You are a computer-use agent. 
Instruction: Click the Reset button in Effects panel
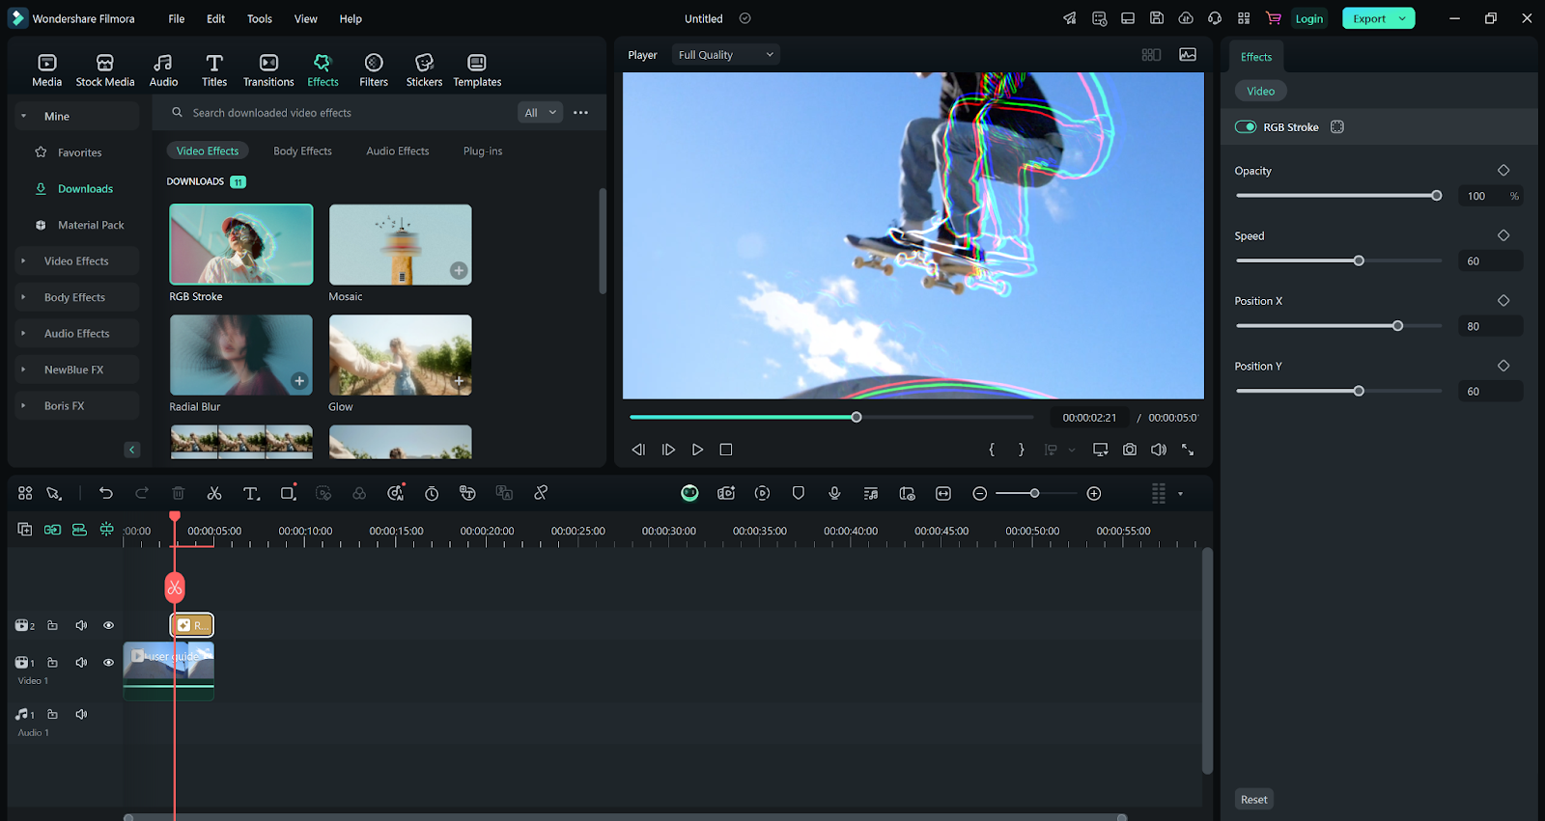tap(1254, 800)
